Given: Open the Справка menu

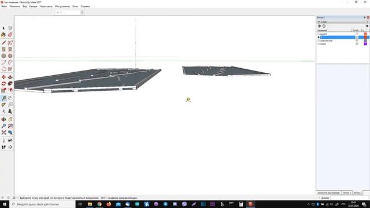Looking at the screenshot, I should click(85, 6).
